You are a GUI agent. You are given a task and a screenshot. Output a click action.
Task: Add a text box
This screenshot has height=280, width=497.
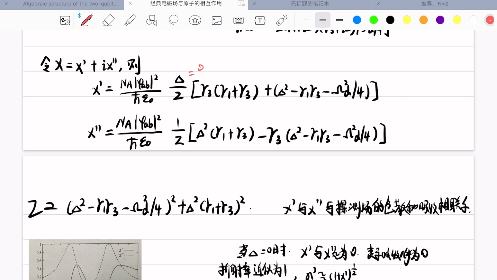coord(260,20)
